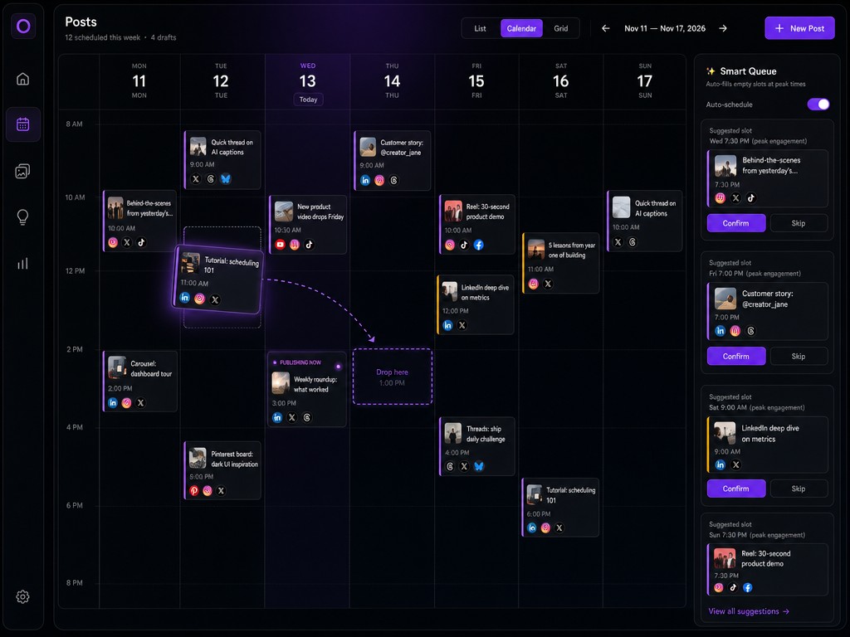Select Thursday 14 column header
This screenshot has height=637, width=850.
click(x=392, y=80)
